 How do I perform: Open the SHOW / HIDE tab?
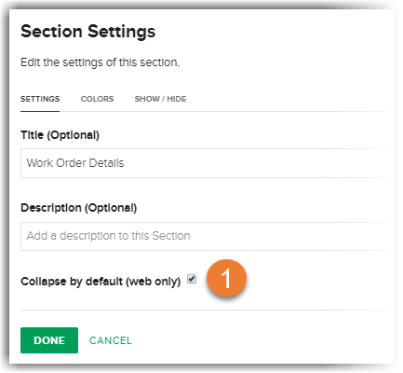[x=160, y=99]
